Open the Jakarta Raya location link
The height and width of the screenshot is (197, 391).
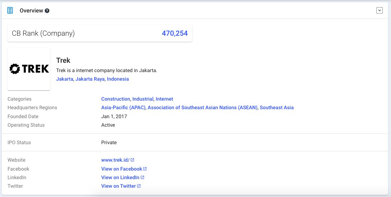point(90,79)
